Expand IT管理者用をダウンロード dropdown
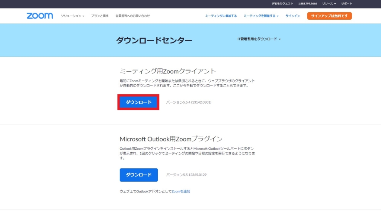Image resolution: width=381 pixels, height=214 pixels. pyautogui.click(x=259, y=39)
